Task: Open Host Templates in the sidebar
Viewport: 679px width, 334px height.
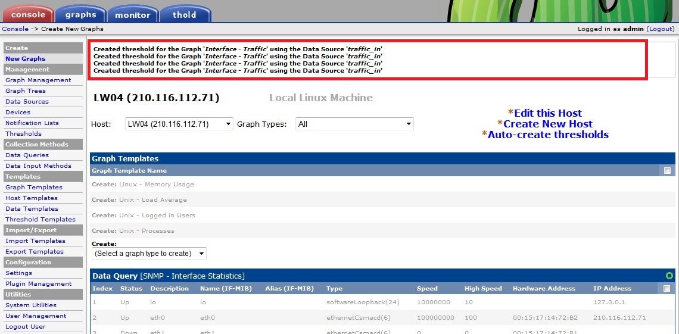Action: tap(31, 198)
